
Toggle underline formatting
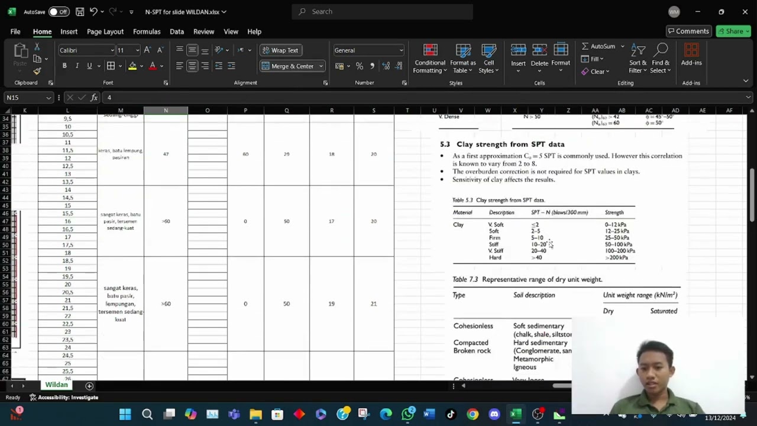[x=89, y=66]
